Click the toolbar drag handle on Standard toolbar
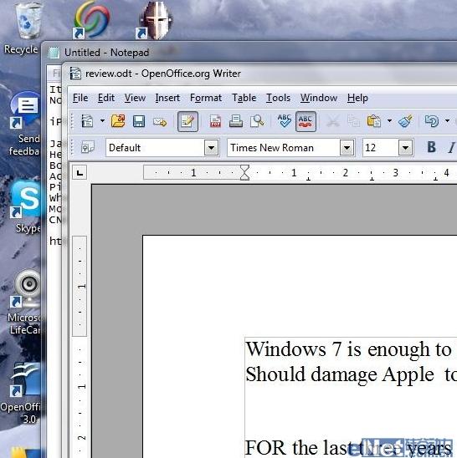This screenshot has height=458, width=457. [72, 121]
